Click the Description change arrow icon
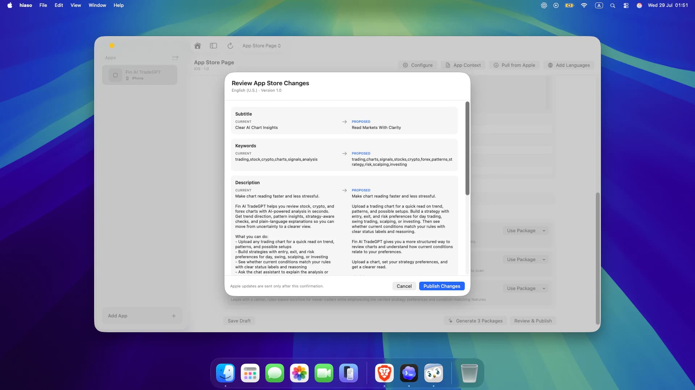The image size is (695, 390). [x=345, y=190]
